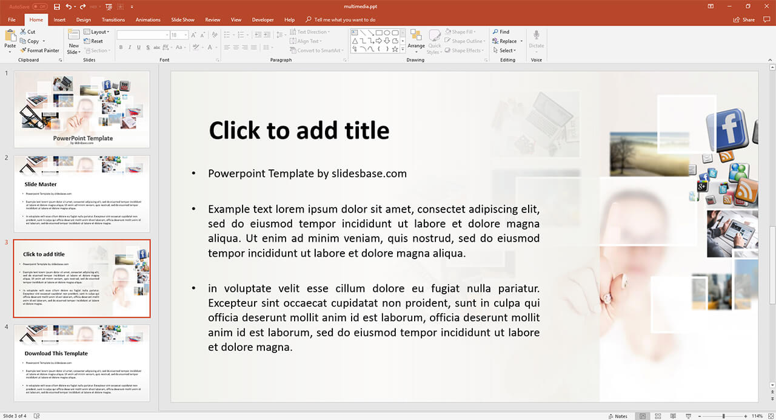The image size is (776, 420).
Task: Click Fit slide to window icon
Action: tap(769, 416)
